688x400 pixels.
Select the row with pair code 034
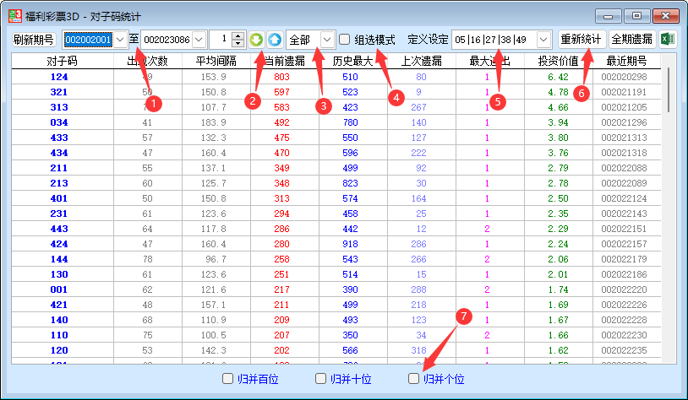click(x=62, y=122)
